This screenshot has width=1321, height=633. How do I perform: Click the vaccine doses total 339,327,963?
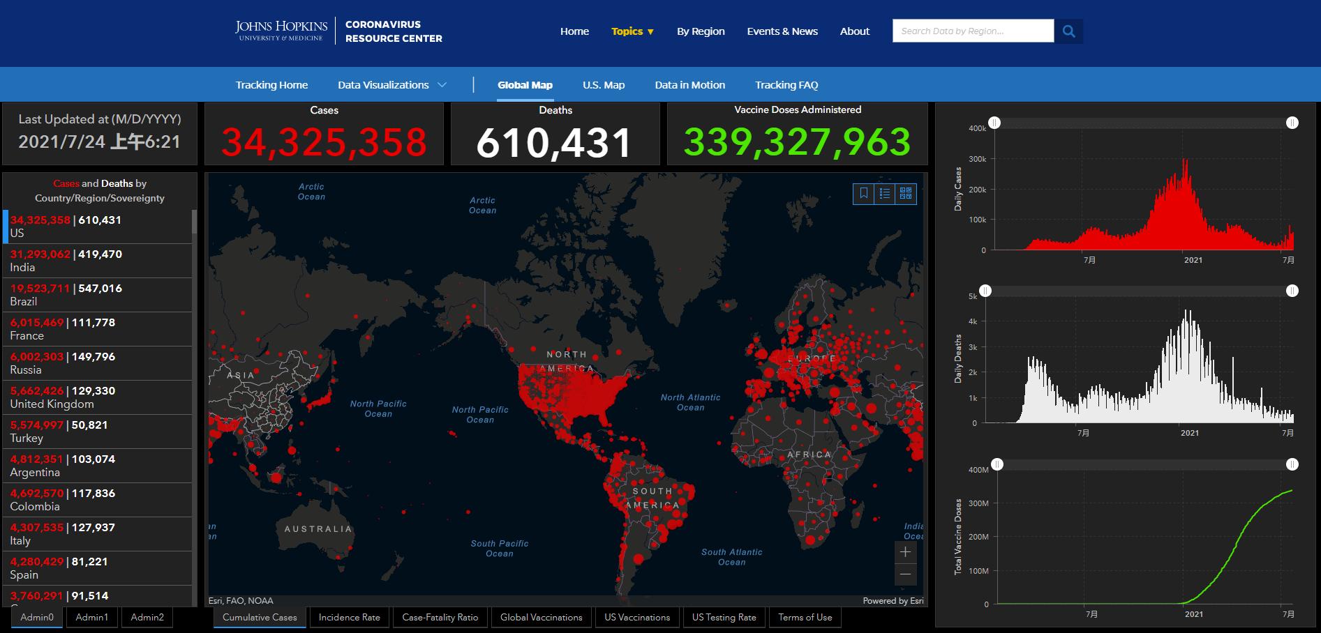coord(798,142)
